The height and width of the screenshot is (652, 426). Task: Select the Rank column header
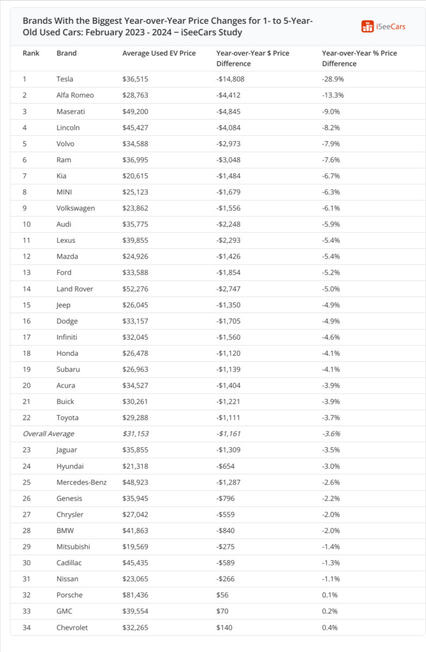tap(31, 53)
